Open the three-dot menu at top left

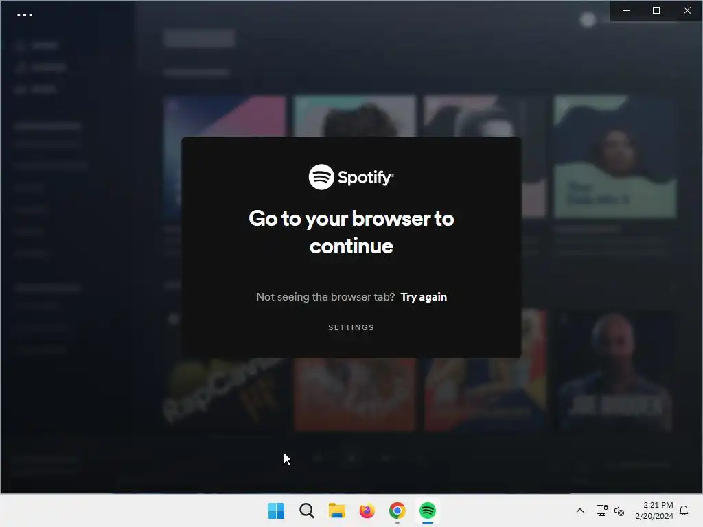click(x=24, y=15)
